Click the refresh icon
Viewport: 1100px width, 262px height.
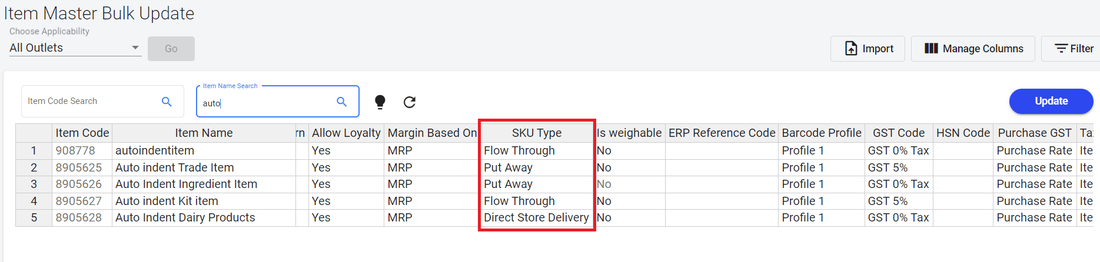[410, 102]
